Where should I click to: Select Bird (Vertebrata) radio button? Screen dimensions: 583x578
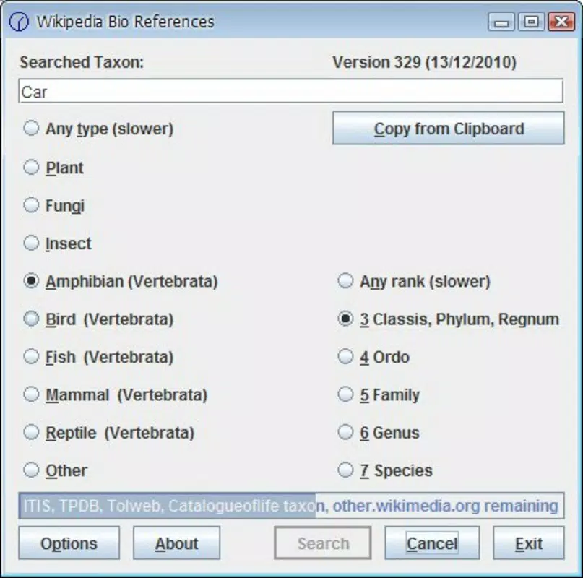tap(98, 319)
